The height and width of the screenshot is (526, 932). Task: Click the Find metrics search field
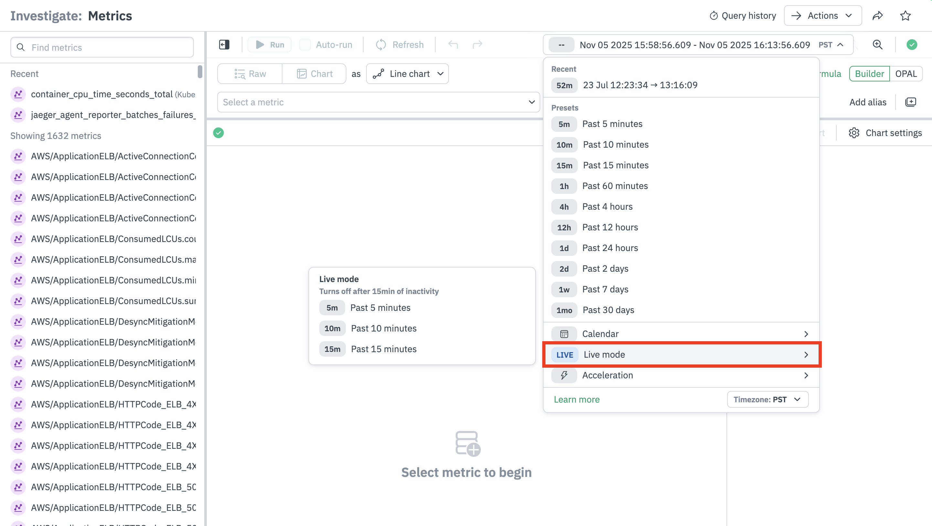102,47
